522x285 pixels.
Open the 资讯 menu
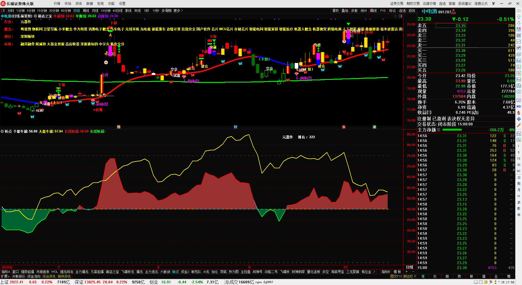(x=79, y=4)
